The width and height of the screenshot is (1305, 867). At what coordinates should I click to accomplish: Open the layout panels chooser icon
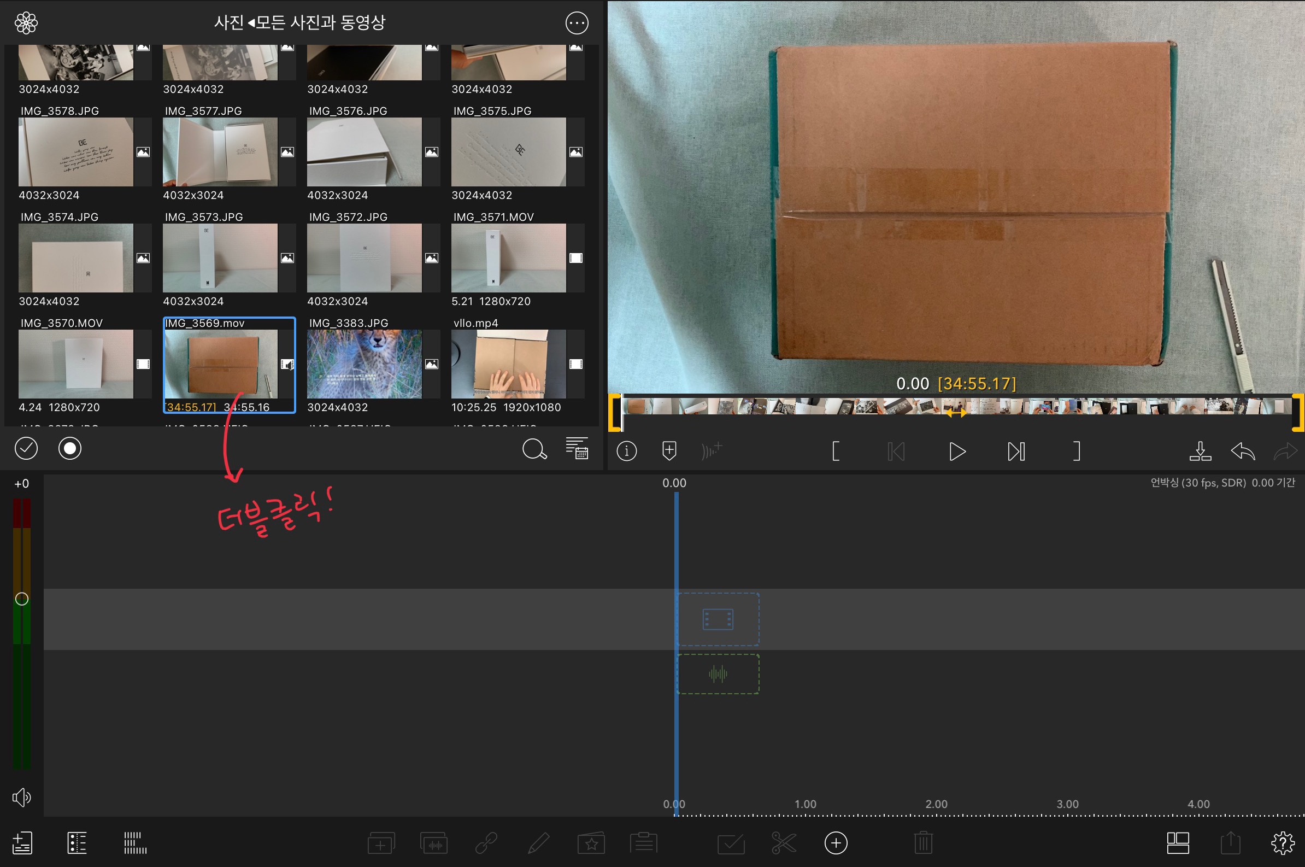pyautogui.click(x=1178, y=843)
